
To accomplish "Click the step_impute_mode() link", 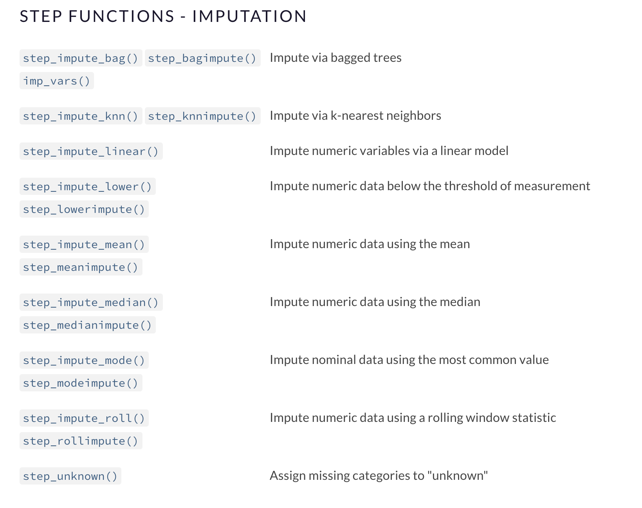I will (84, 360).
